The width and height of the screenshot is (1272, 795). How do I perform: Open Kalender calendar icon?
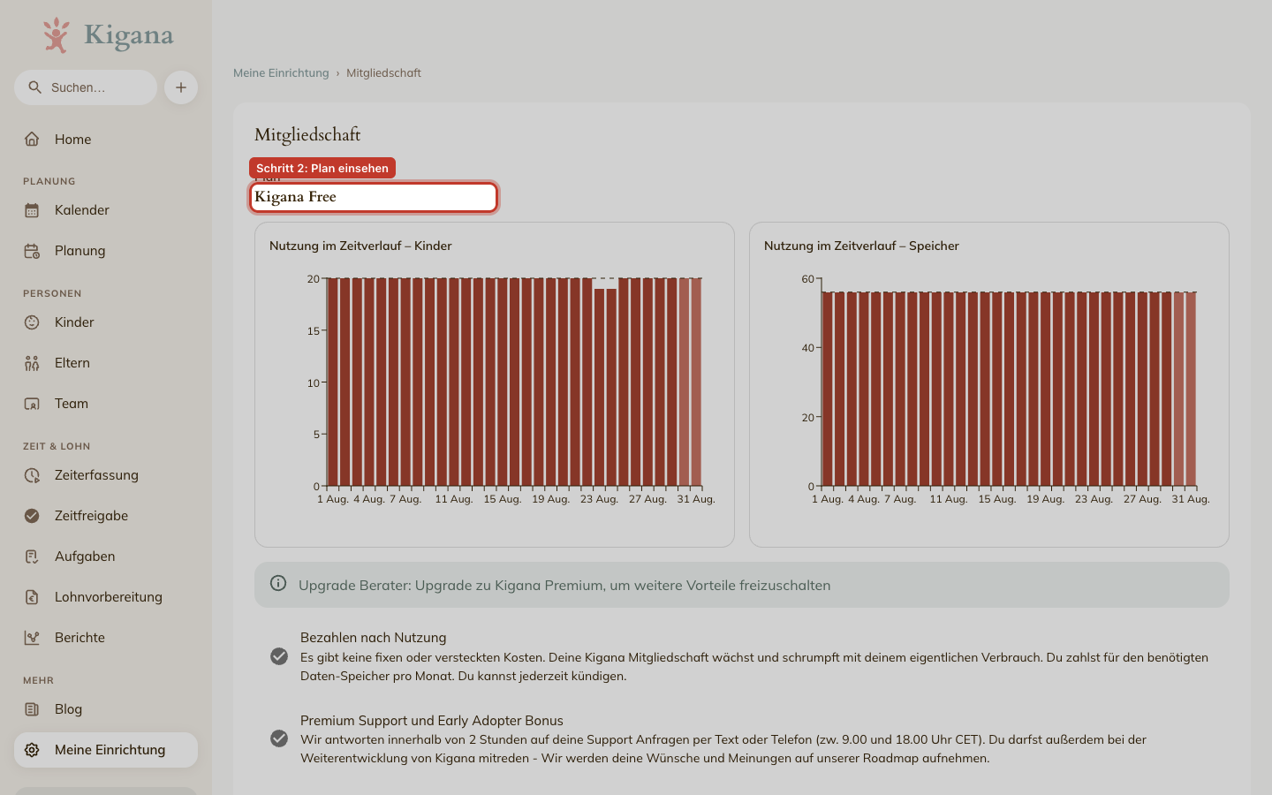tap(32, 210)
